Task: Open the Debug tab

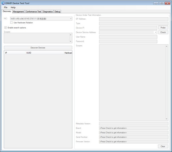Action: [x=57, y=12]
